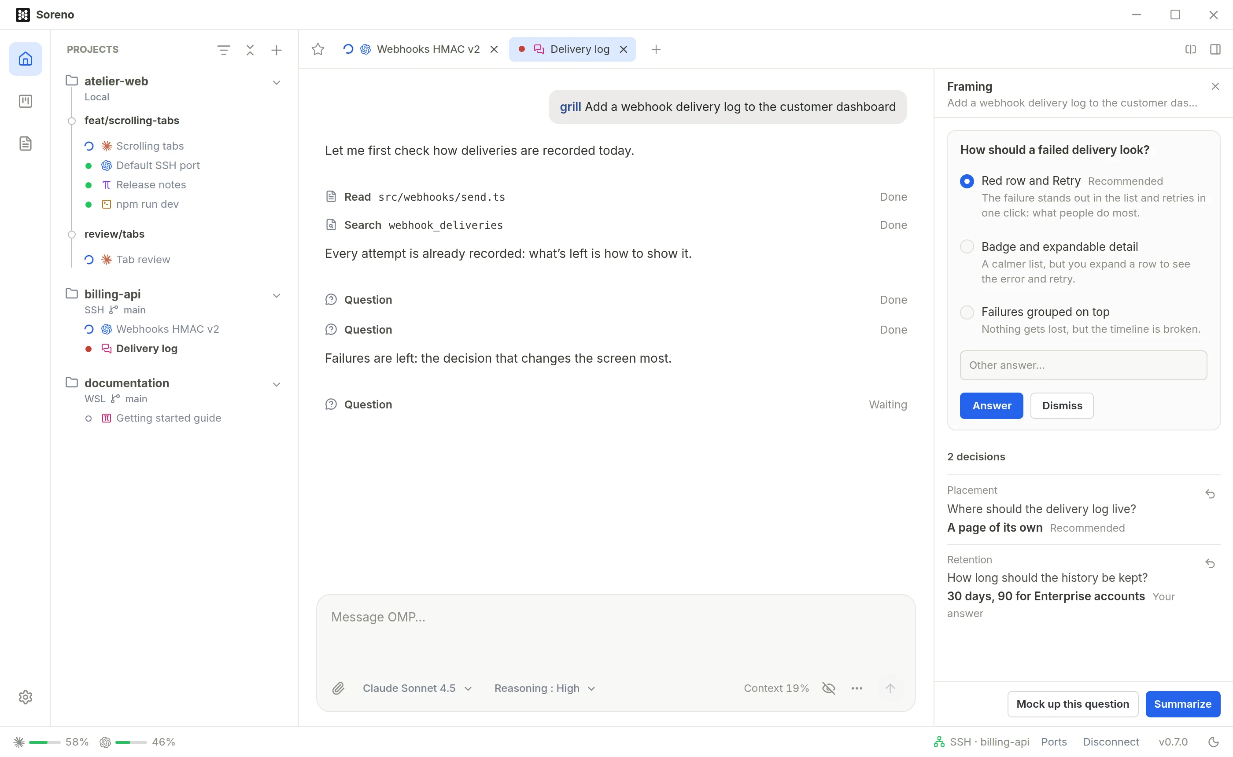Click the Waiting Question icon

331,404
